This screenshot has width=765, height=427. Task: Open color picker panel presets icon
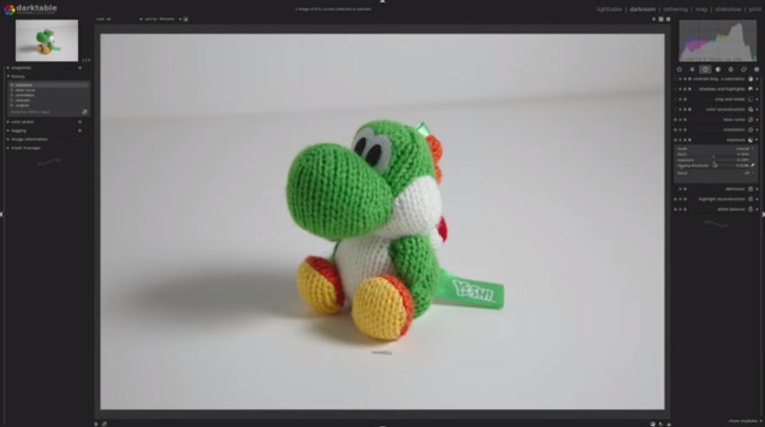tap(80, 122)
